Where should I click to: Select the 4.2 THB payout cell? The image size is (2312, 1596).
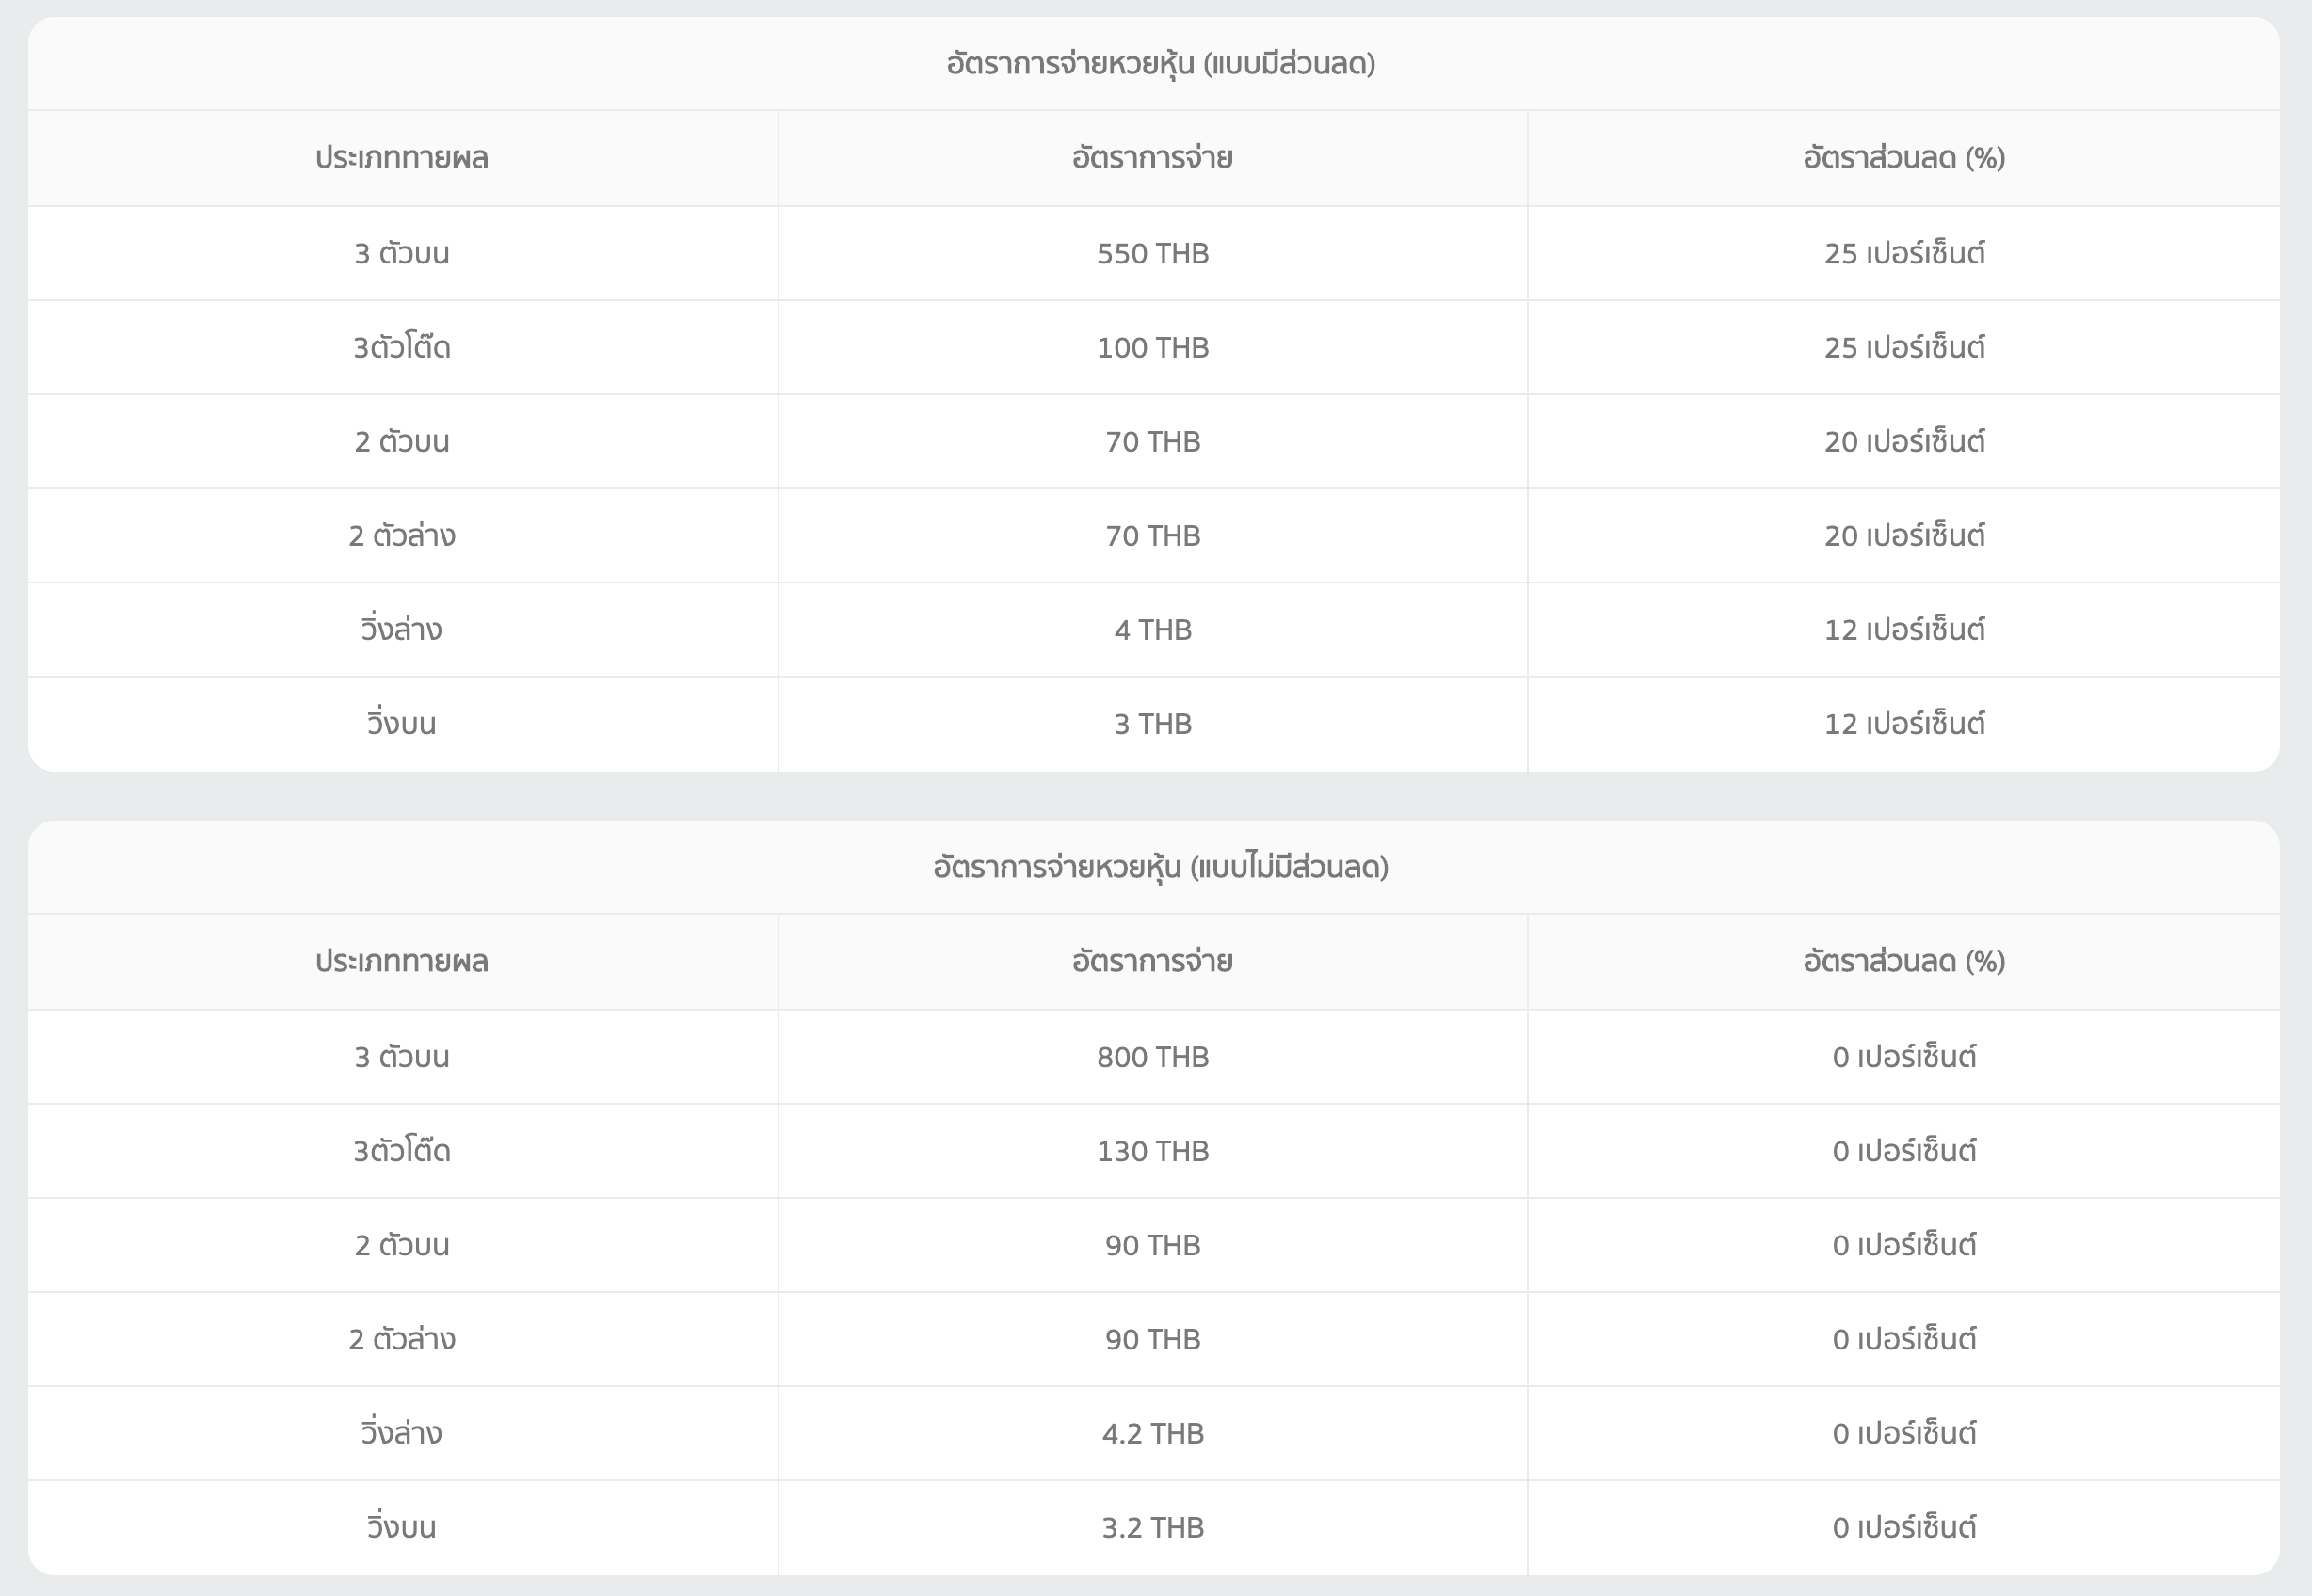pos(1152,1433)
